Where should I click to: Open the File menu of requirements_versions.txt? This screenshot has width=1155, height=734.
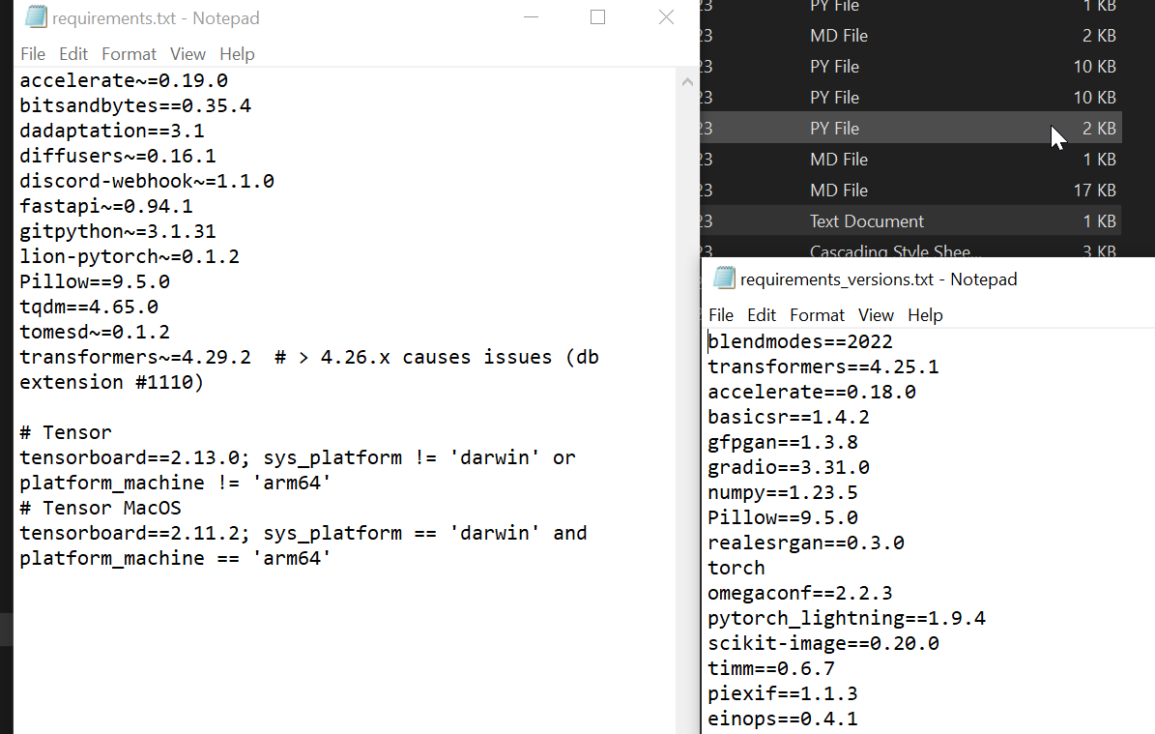(720, 314)
